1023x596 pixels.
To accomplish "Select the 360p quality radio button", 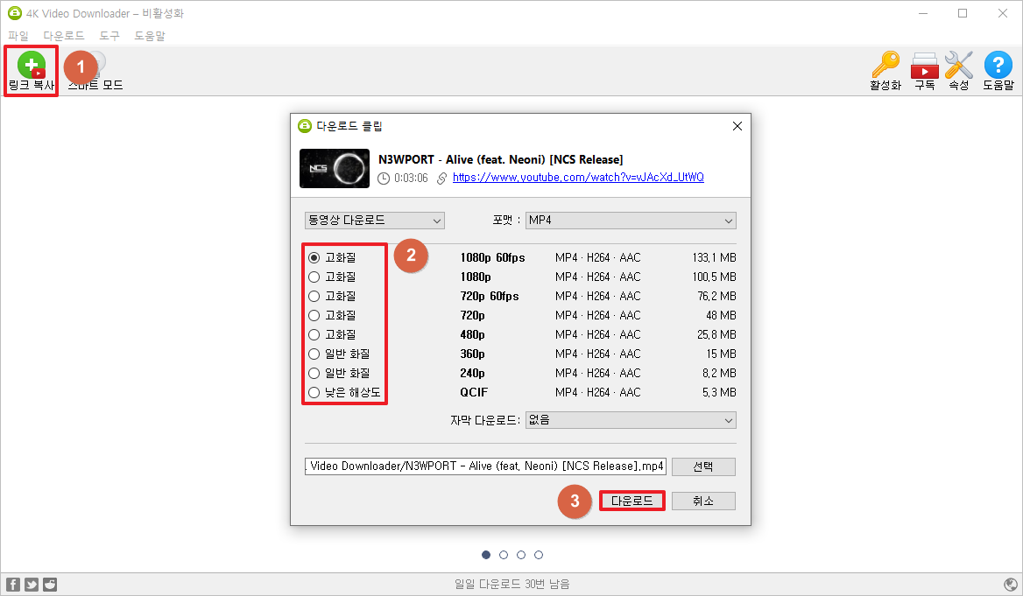I will (314, 354).
